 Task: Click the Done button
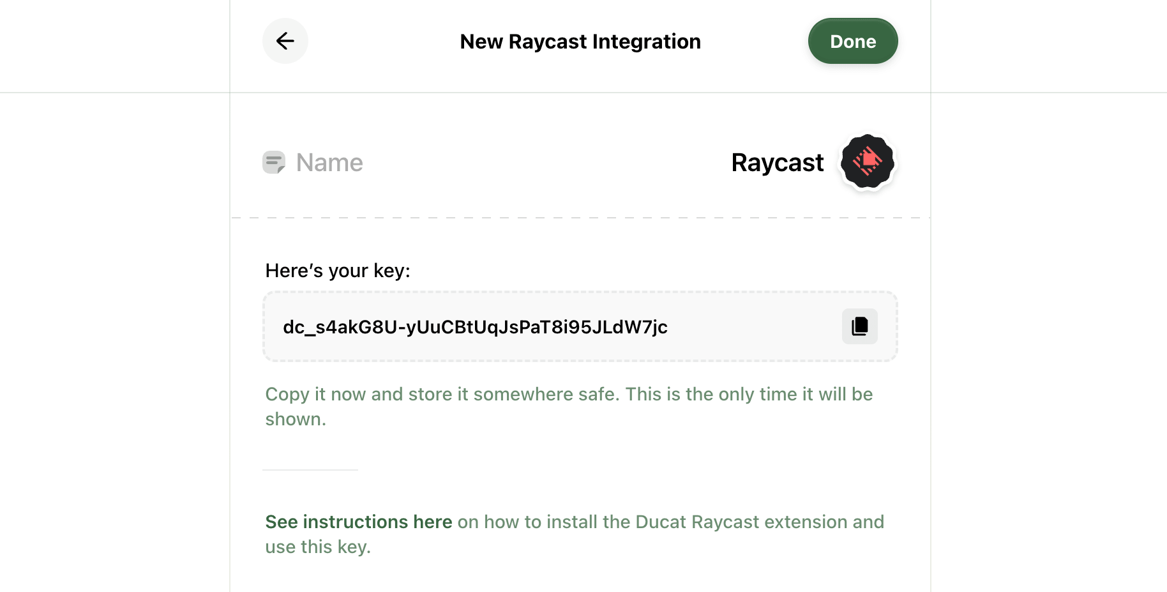[x=853, y=41]
